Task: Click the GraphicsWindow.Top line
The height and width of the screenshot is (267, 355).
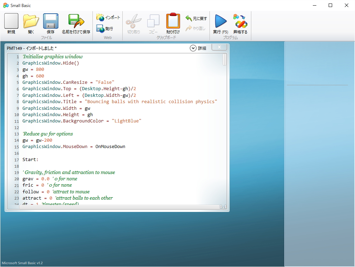Action: click(x=79, y=89)
